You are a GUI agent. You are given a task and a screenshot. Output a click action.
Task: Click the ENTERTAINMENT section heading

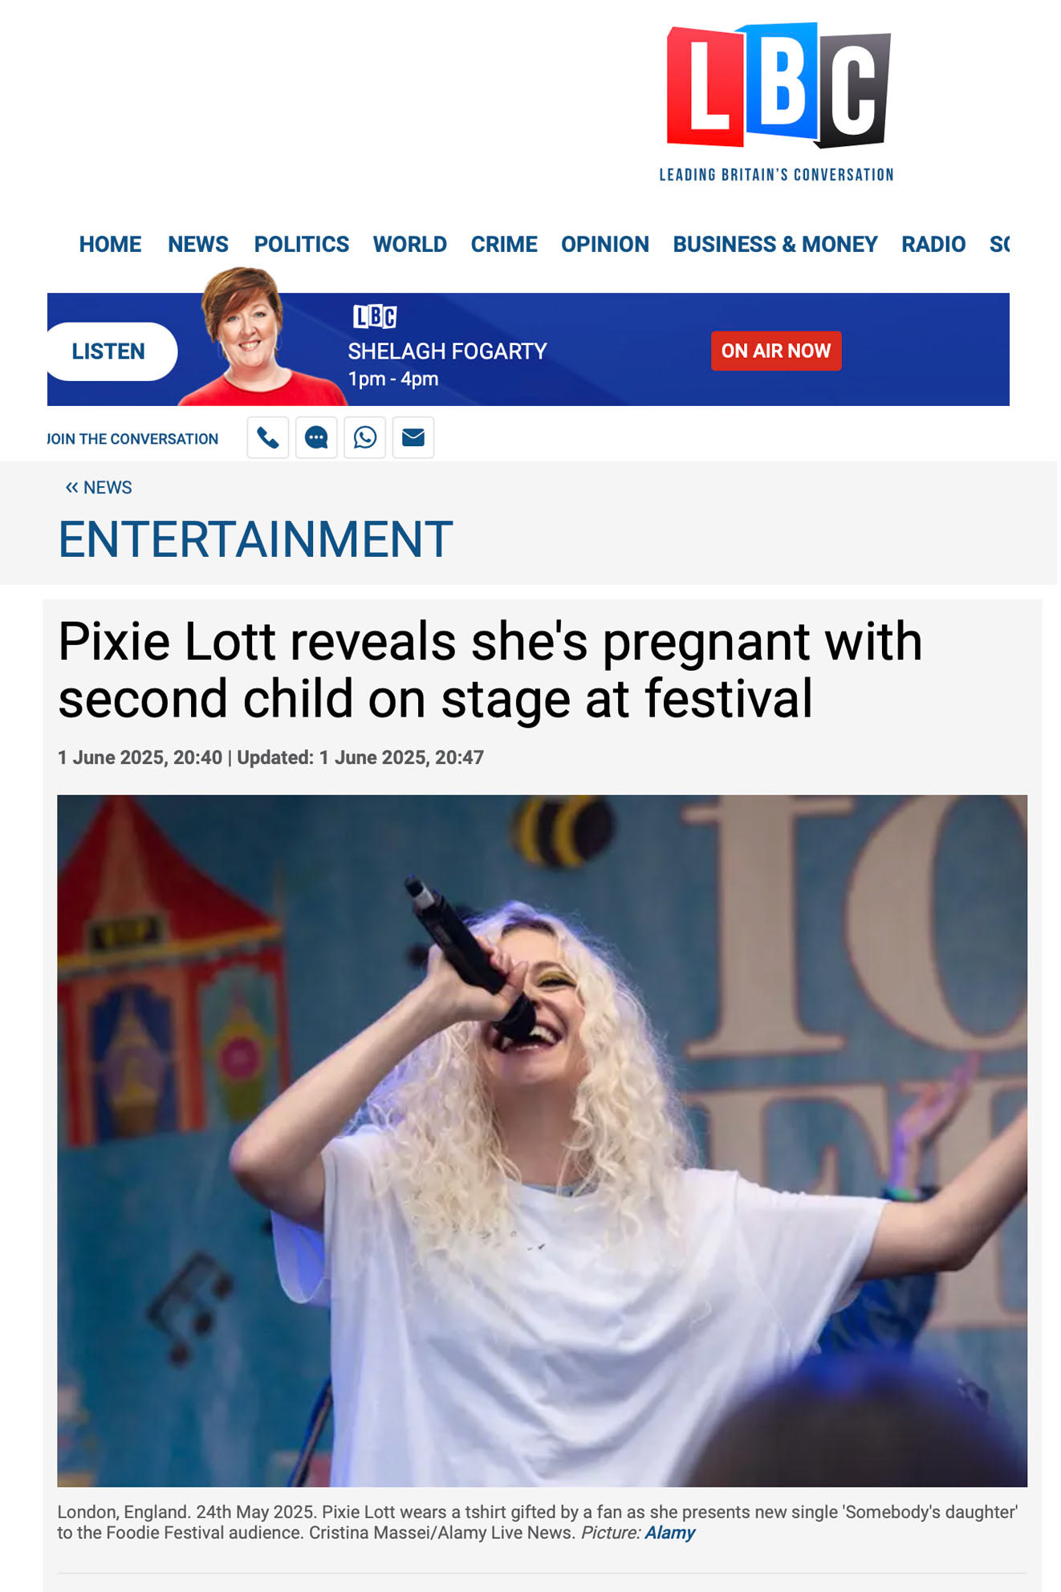coord(256,539)
